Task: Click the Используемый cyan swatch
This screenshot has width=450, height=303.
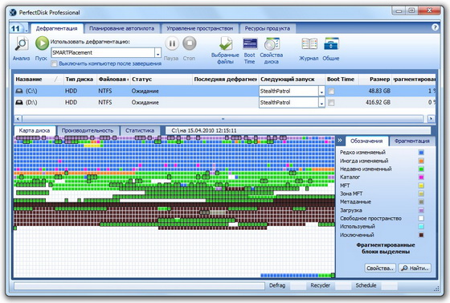Action: (421, 227)
